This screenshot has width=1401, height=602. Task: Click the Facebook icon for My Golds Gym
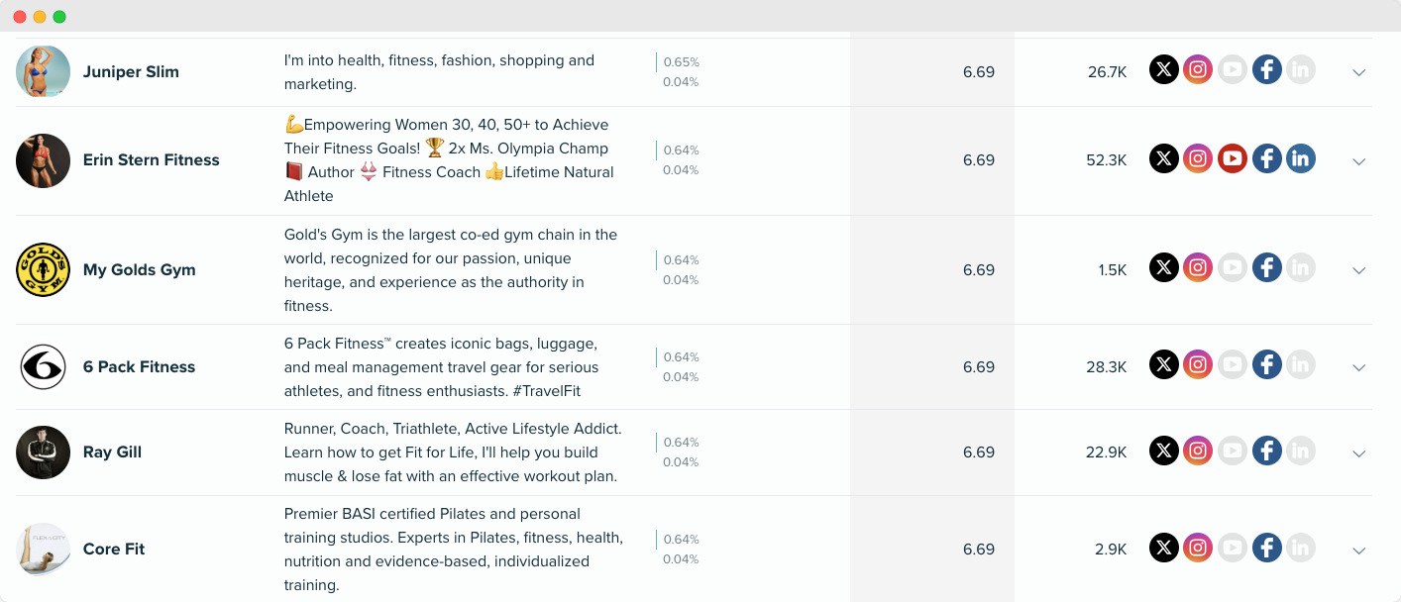(x=1266, y=266)
